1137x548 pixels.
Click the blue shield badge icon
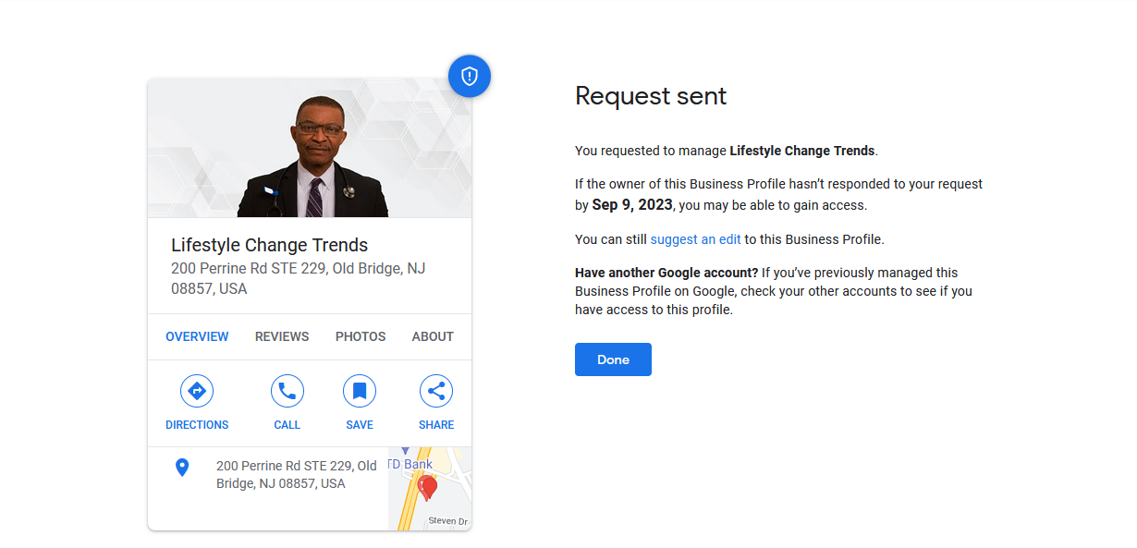pyautogui.click(x=470, y=76)
